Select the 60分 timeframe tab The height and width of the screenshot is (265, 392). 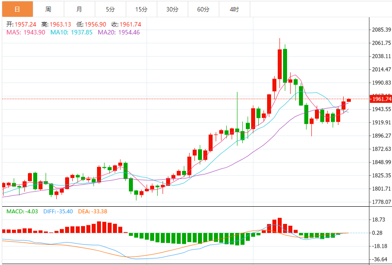pyautogui.click(x=203, y=9)
